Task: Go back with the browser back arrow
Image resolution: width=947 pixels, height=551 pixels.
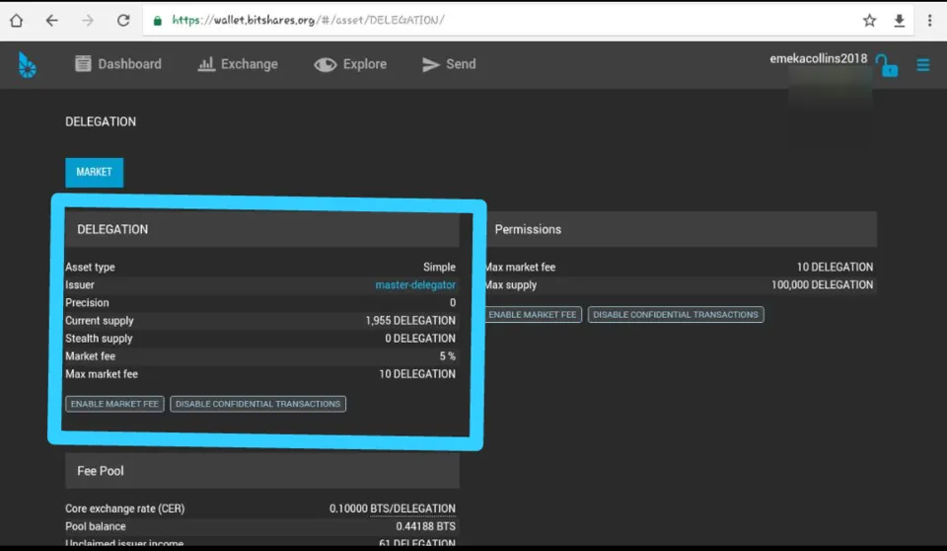Action: [52, 21]
